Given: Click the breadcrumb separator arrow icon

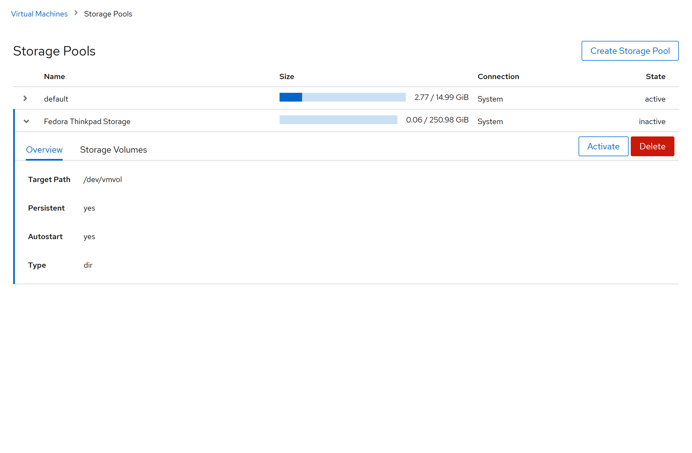Looking at the screenshot, I should 76,13.
